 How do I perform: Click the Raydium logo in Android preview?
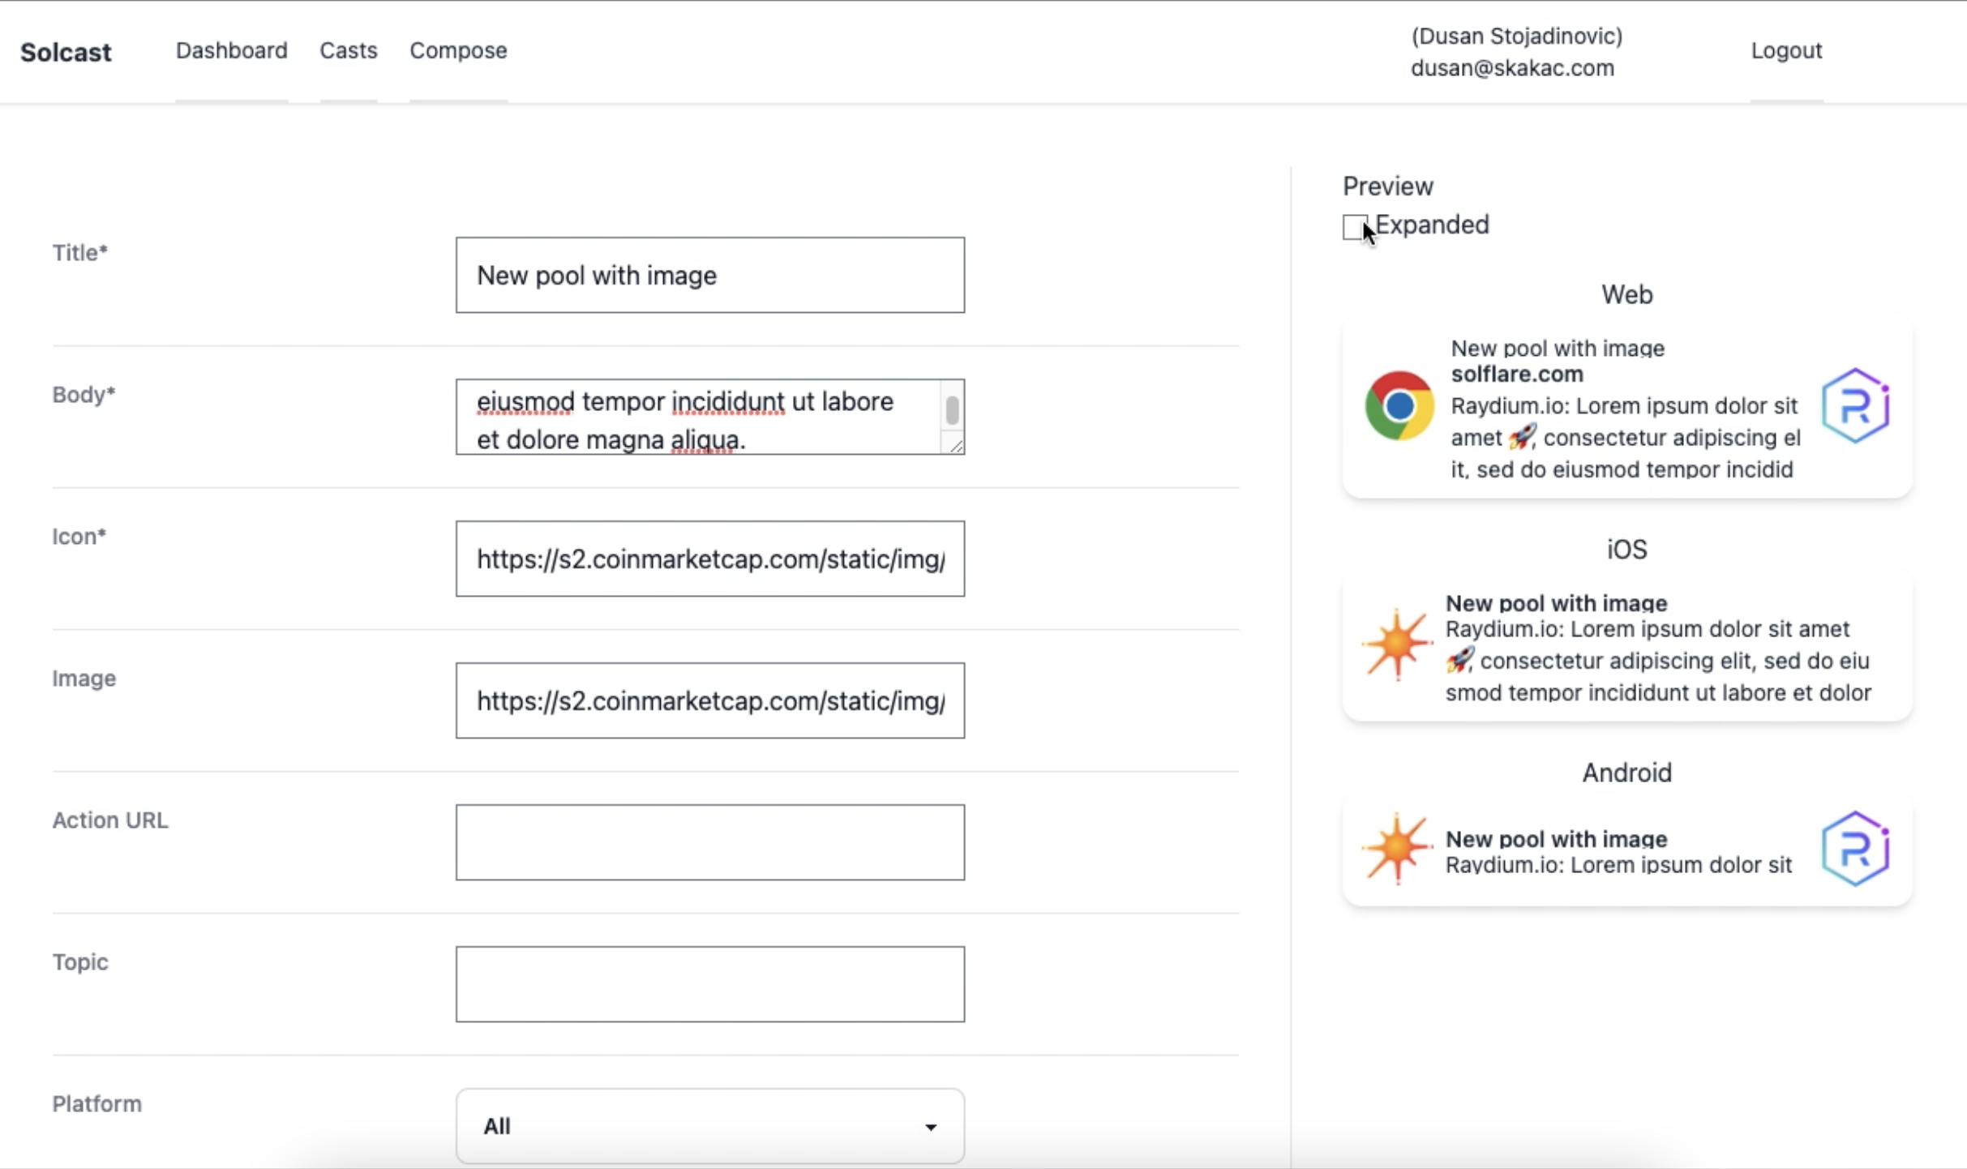pos(1856,848)
